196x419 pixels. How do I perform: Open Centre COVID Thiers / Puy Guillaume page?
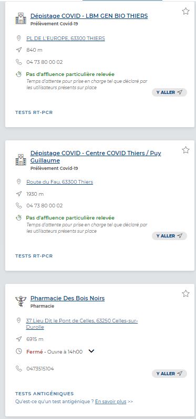[96, 157]
